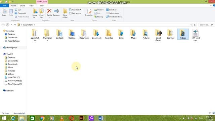Open New Volume (F:) in the sidebar
The image size is (215, 121).
(x=15, y=84)
